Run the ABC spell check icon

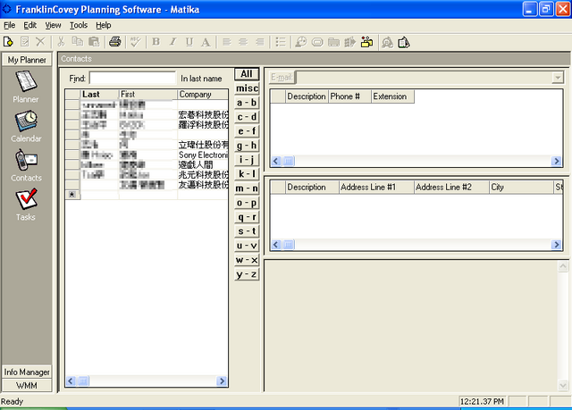pos(135,42)
